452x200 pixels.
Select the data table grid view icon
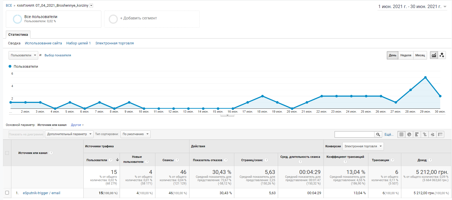click(x=401, y=135)
